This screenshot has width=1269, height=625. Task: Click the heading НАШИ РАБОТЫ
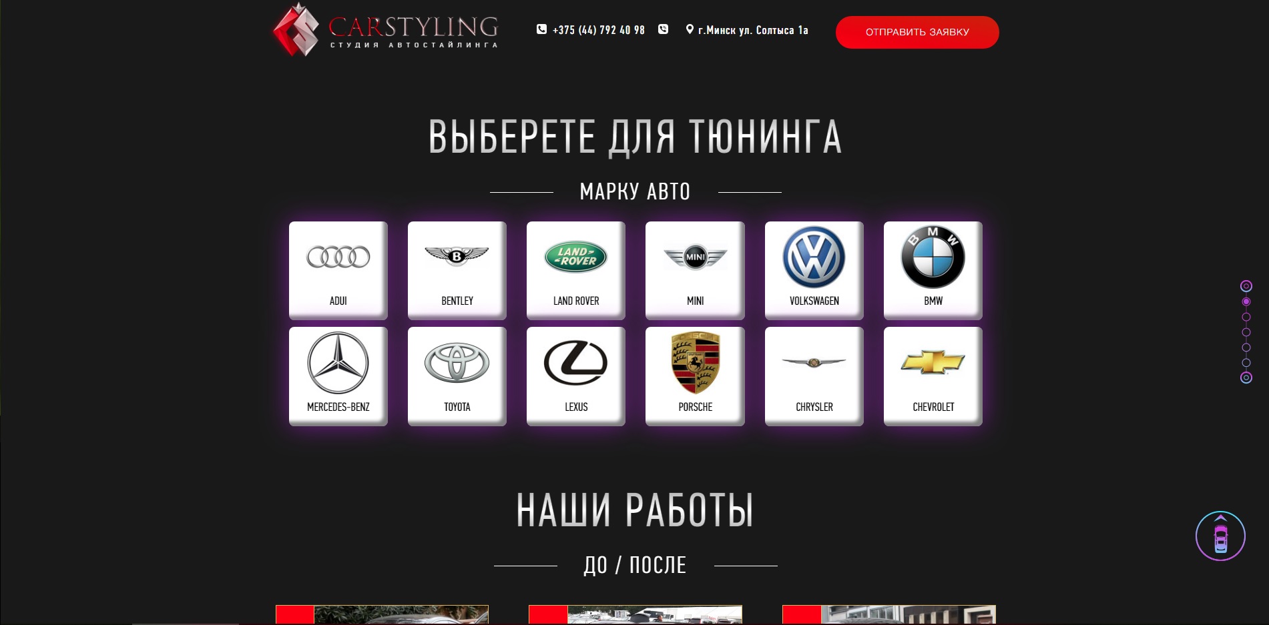point(635,510)
